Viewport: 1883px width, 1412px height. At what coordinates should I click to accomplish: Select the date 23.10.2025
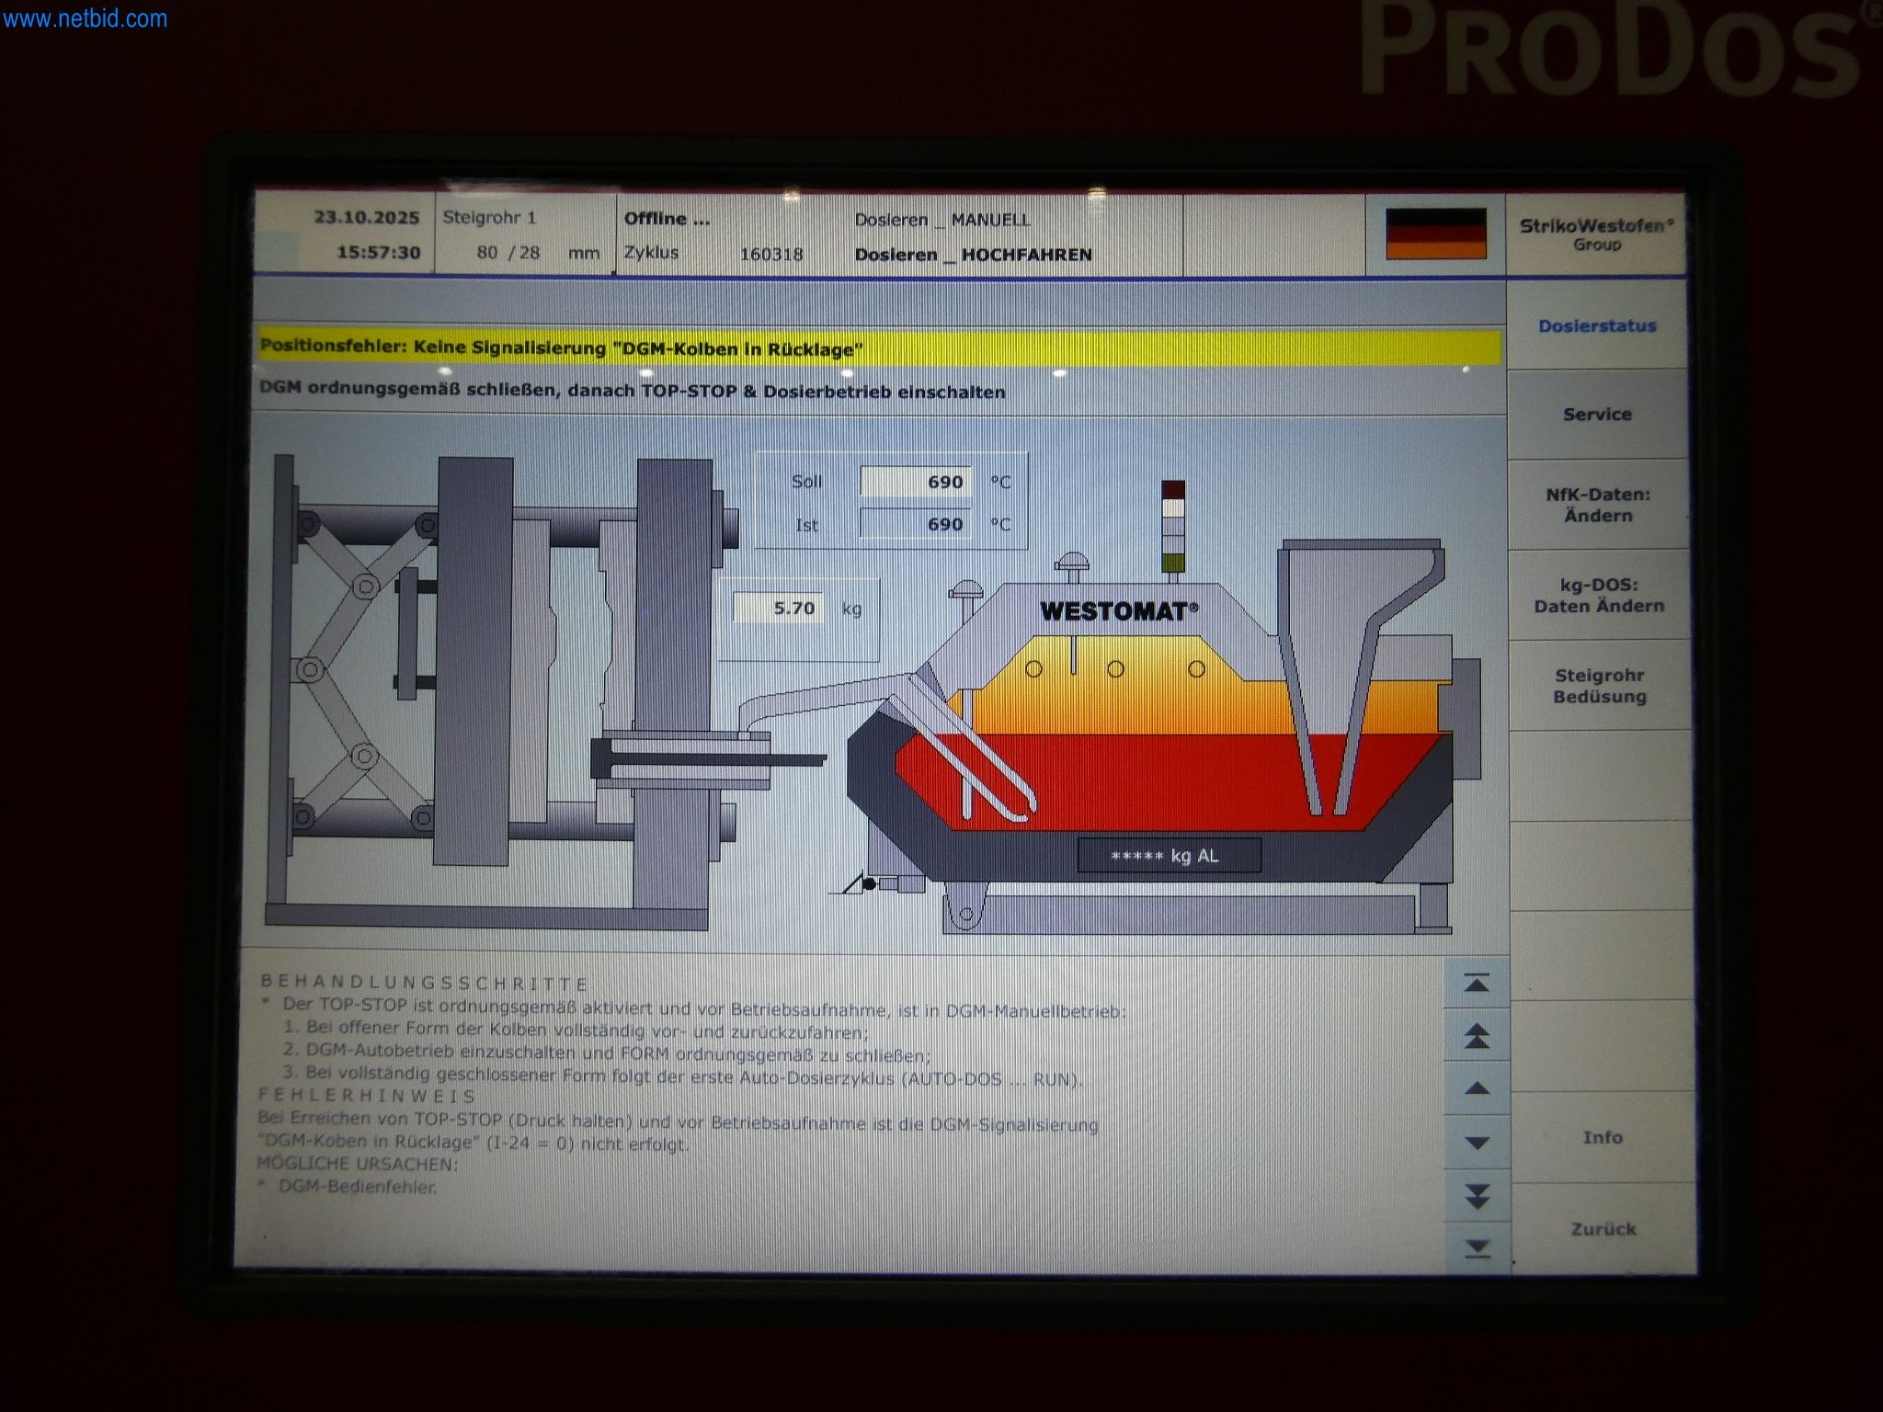(367, 218)
